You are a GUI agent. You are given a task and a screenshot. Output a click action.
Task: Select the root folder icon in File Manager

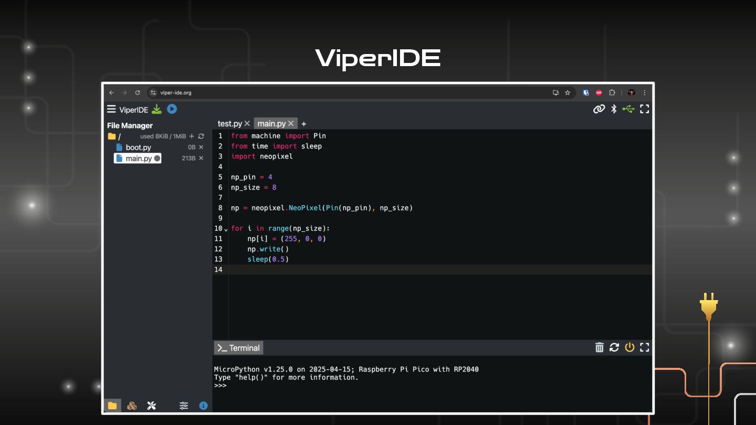tap(112, 136)
